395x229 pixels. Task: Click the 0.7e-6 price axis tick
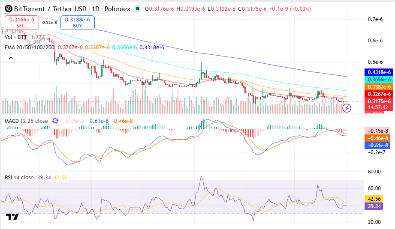pos(375,19)
